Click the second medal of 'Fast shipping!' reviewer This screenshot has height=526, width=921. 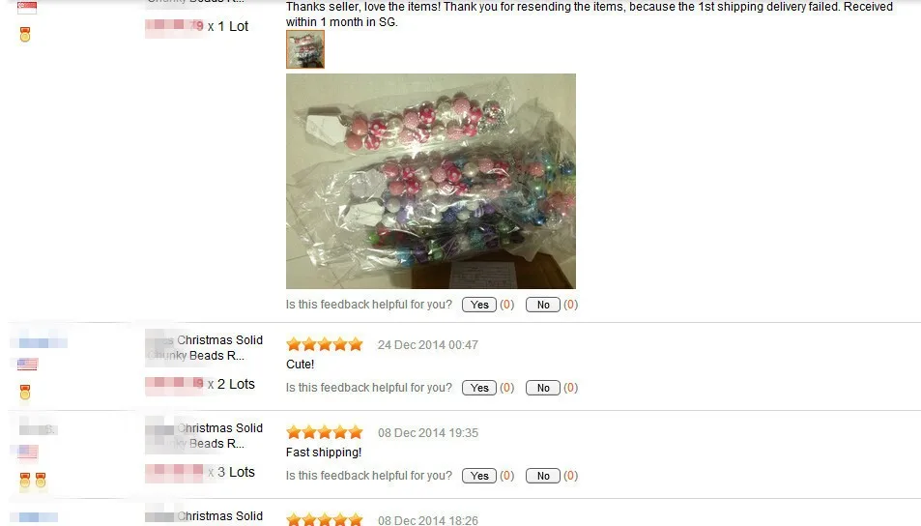click(41, 481)
